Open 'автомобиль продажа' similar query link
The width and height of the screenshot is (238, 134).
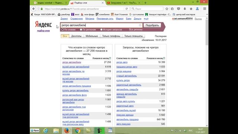point(127,119)
